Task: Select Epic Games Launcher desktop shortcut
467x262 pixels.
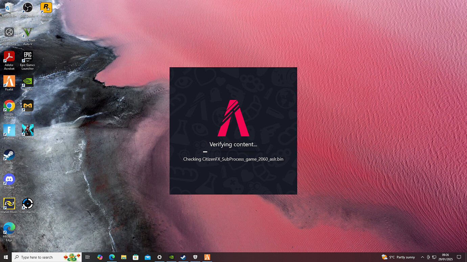Action: 28,60
